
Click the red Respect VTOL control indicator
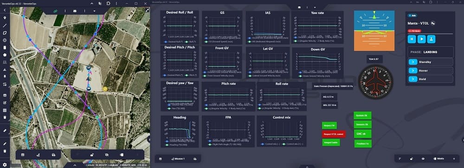334,134
